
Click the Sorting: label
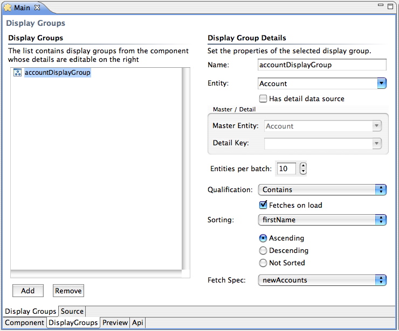pos(221,220)
